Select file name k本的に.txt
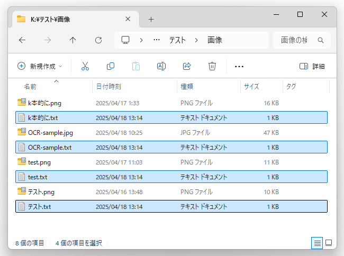The image size is (344, 256). click(43, 118)
